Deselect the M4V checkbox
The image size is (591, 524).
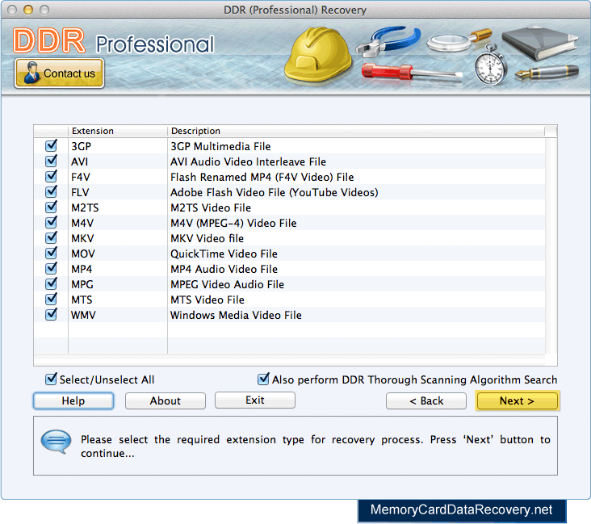coord(51,222)
